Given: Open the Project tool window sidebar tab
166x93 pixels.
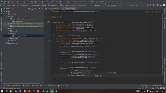Looking at the screenshot, I should click(x=1, y=11).
